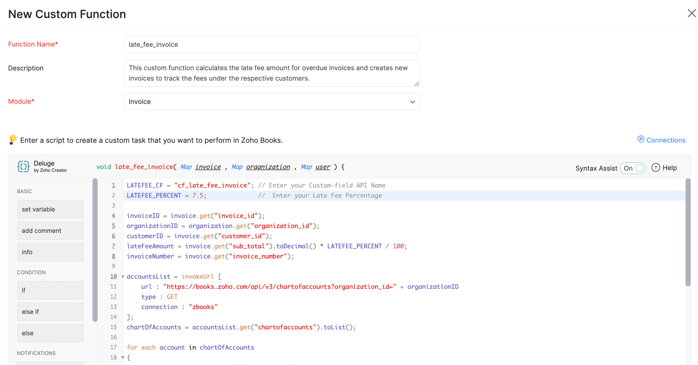Click the Function Name input field
The image size is (698, 365).
pyautogui.click(x=272, y=44)
